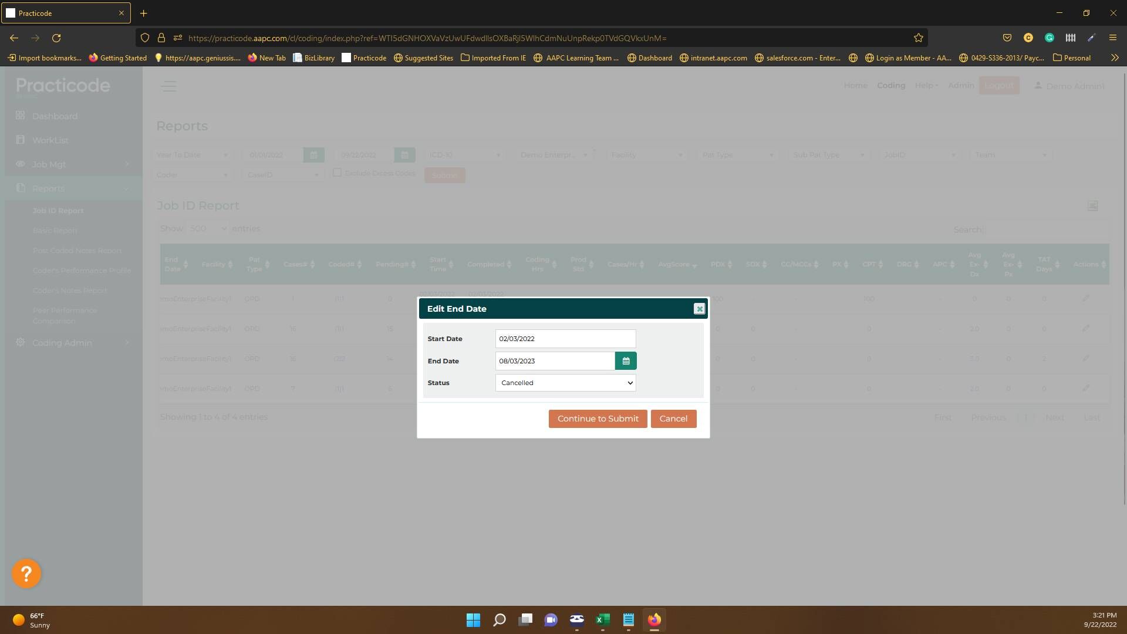Screen dimensions: 1127x634
Task: Open a new browser tab
Action: click(x=143, y=13)
